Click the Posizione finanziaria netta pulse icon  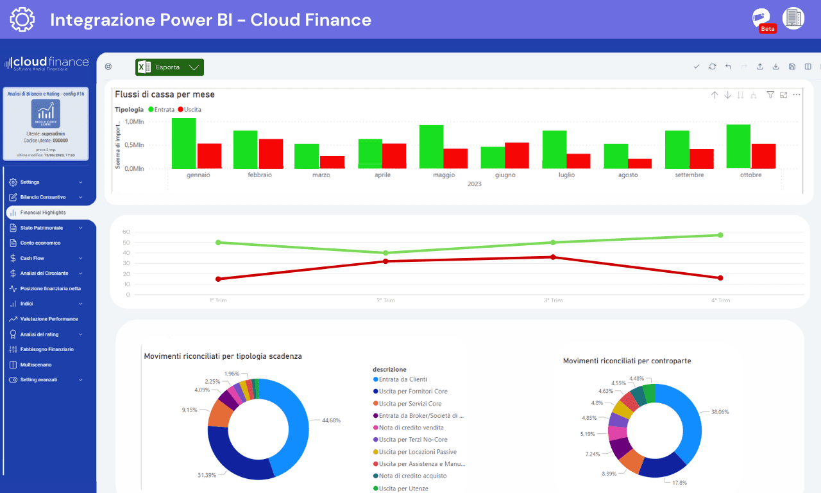pos(13,289)
